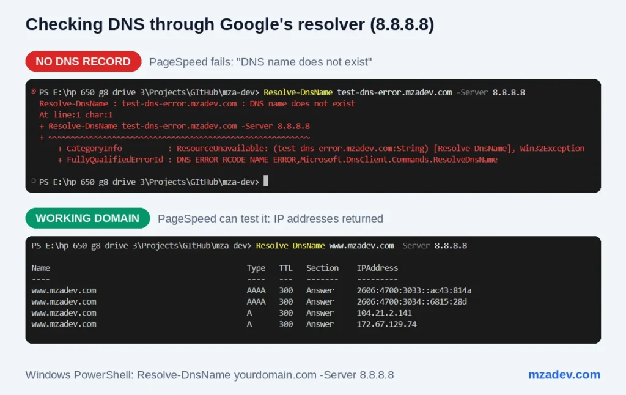Click A record type in the 172.67.129.74 row

point(249,324)
